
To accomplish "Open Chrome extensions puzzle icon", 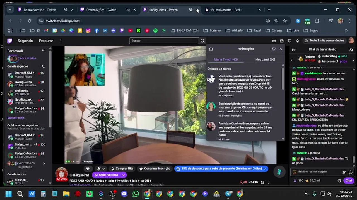I will point(317,21).
